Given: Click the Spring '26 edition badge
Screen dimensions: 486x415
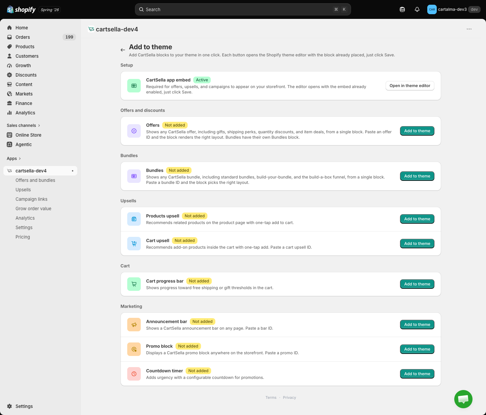Looking at the screenshot, I should [50, 10].
